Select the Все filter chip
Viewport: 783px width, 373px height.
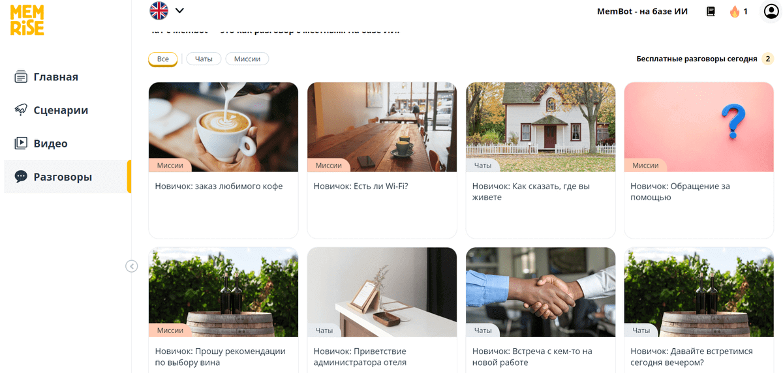(162, 59)
